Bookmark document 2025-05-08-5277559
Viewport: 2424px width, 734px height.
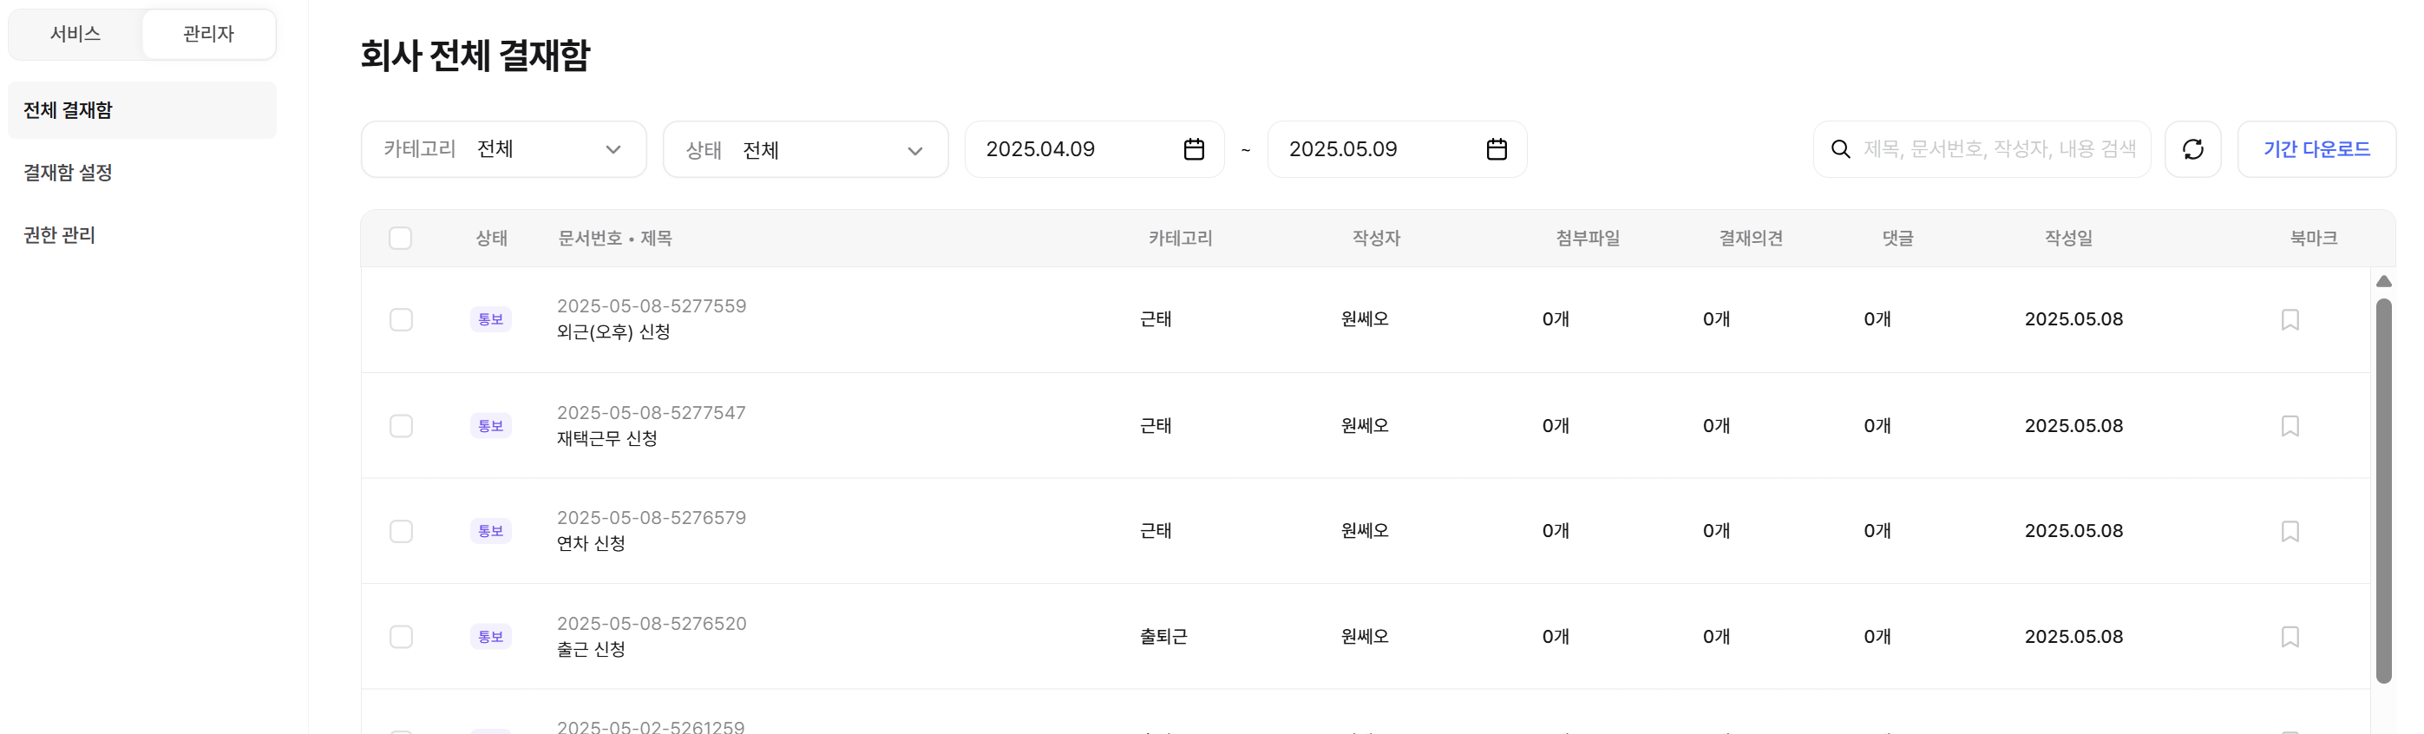click(2290, 320)
